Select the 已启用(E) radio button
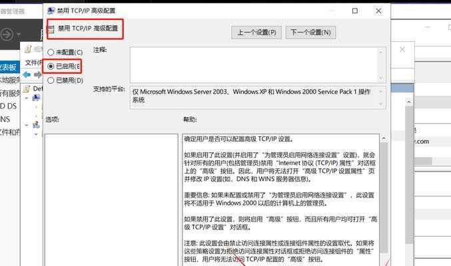Viewport: 451px width, 266px height. click(51, 66)
